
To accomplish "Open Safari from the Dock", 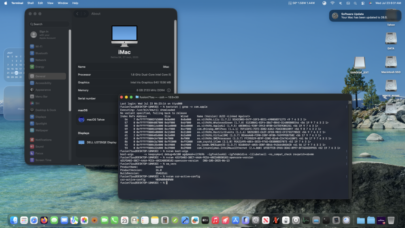I will (x=34, y=220).
